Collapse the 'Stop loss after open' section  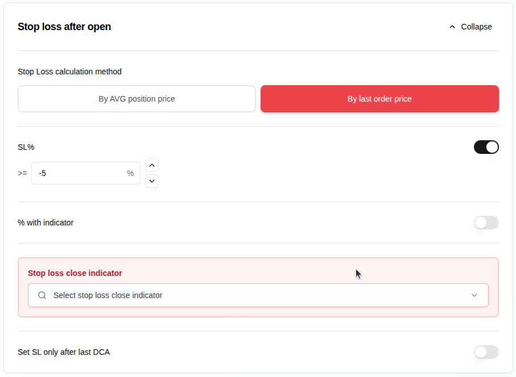470,27
